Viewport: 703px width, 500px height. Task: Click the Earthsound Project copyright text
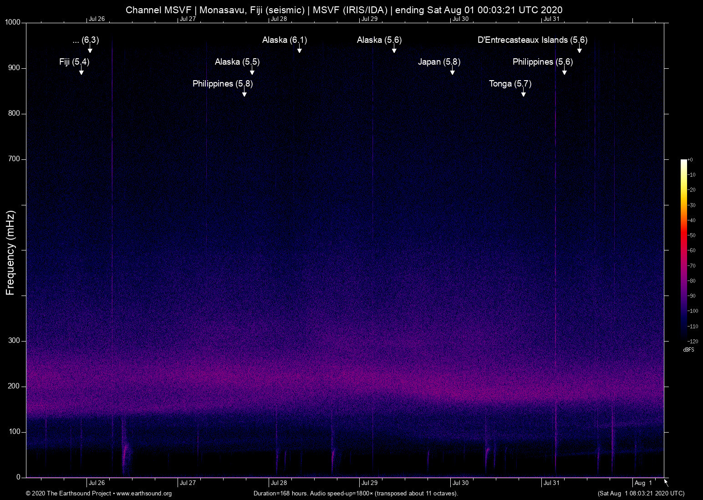click(68, 494)
